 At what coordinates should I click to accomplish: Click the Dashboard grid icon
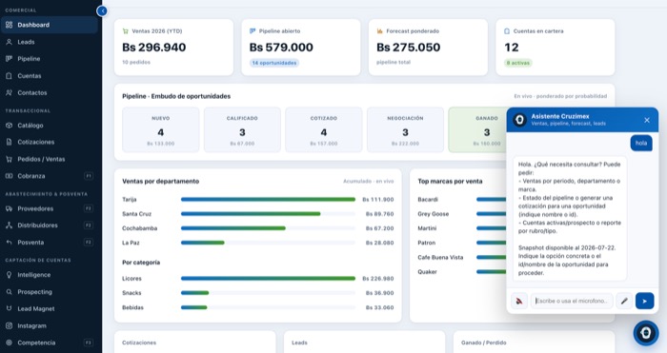point(9,25)
